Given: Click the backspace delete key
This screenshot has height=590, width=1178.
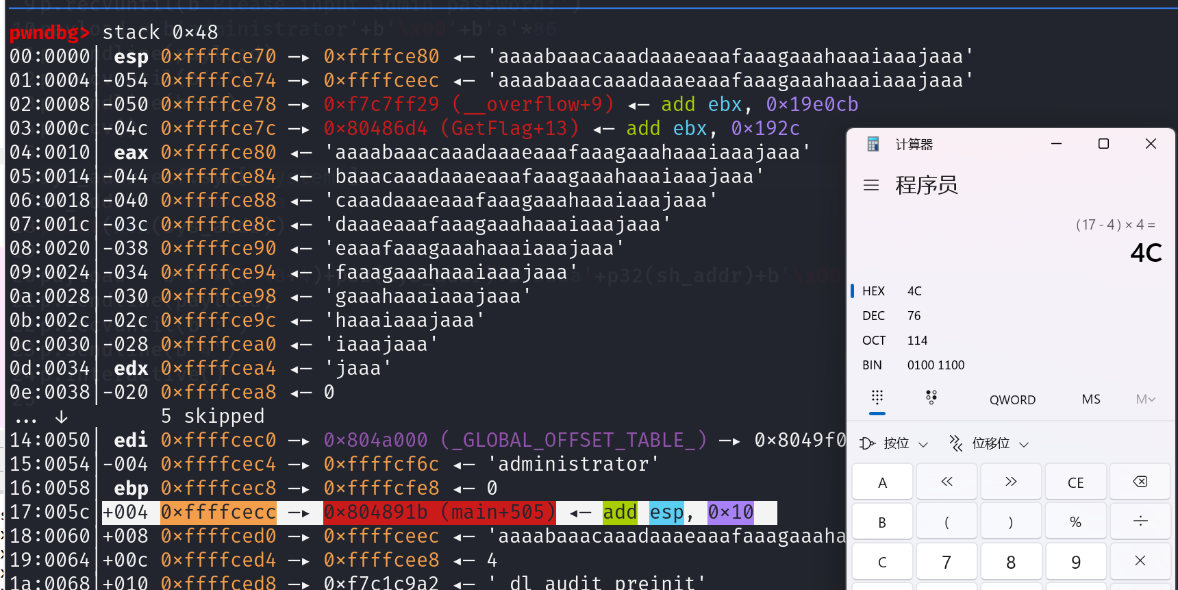Looking at the screenshot, I should click(1140, 482).
